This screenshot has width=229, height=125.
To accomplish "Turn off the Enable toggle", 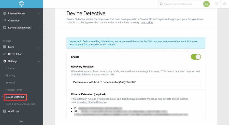I will (x=196, y=57).
